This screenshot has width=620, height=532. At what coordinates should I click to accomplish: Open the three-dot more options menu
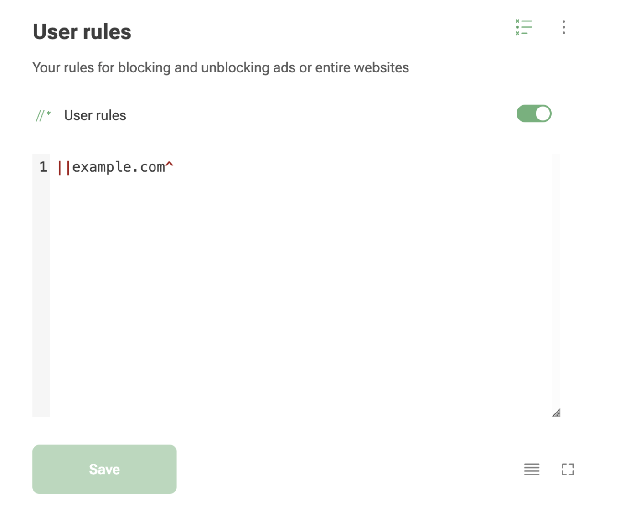click(564, 27)
